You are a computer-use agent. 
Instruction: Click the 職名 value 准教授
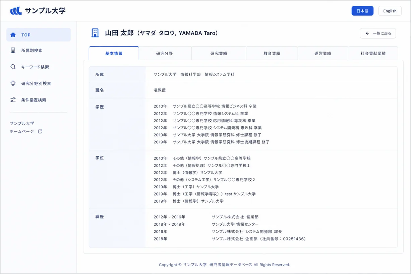pyautogui.click(x=160, y=90)
